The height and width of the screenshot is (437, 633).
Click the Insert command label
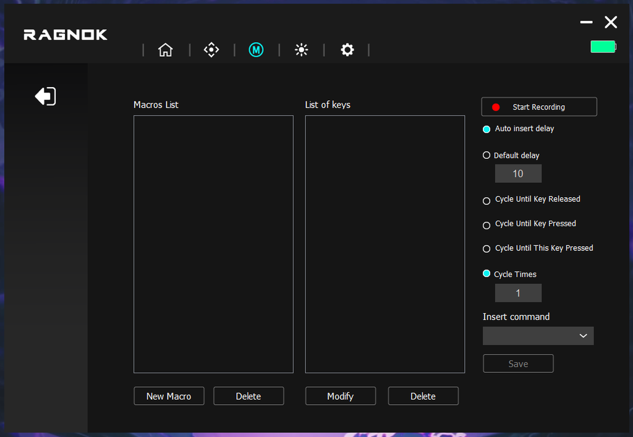[x=516, y=316]
